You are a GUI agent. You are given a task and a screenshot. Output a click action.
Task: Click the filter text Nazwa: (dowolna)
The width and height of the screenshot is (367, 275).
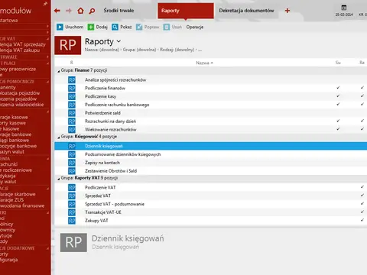102,50
